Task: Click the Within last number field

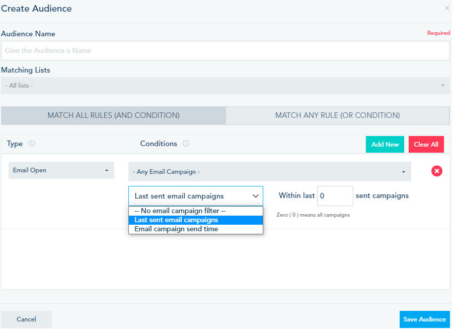Action: [335, 196]
